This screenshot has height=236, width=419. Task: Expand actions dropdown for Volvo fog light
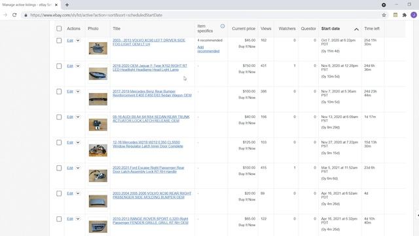click(78, 41)
